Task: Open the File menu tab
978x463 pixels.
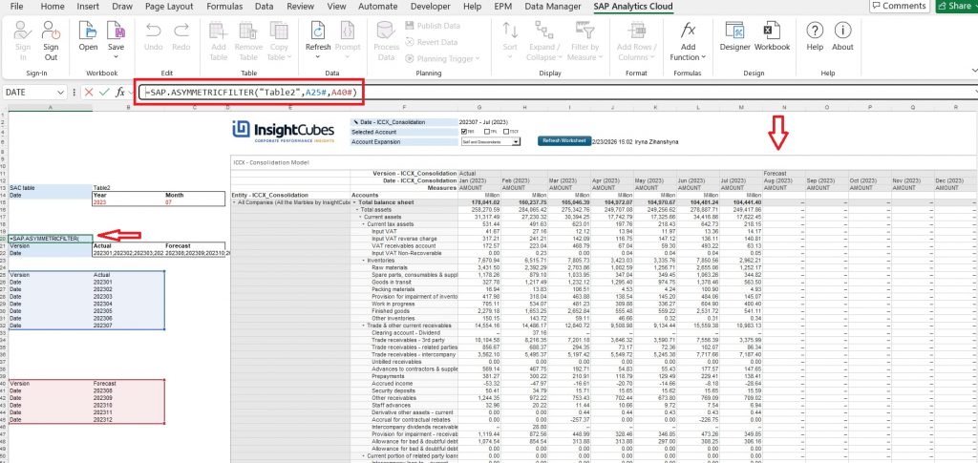Action: 17,7
